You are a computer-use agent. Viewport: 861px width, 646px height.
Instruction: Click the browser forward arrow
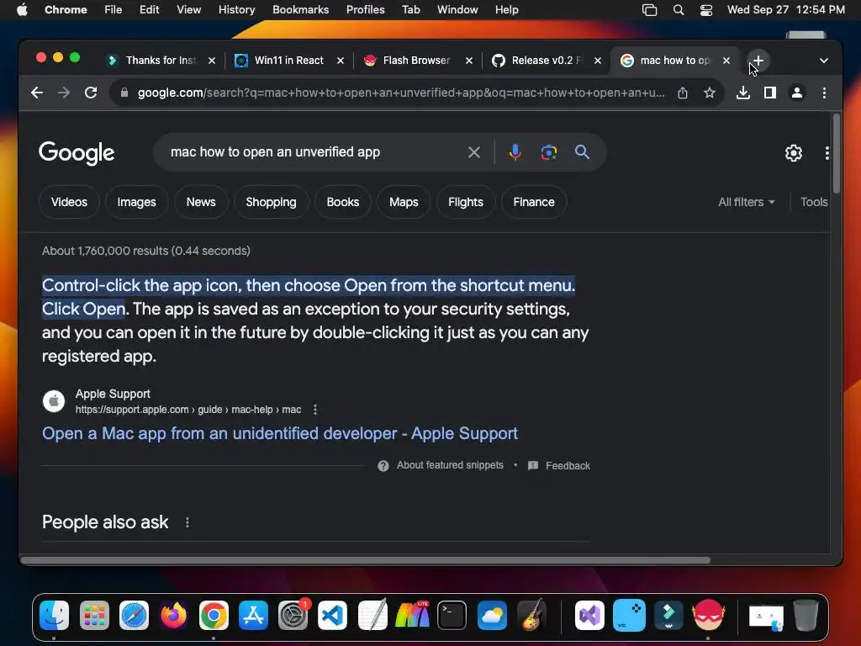pyautogui.click(x=64, y=93)
